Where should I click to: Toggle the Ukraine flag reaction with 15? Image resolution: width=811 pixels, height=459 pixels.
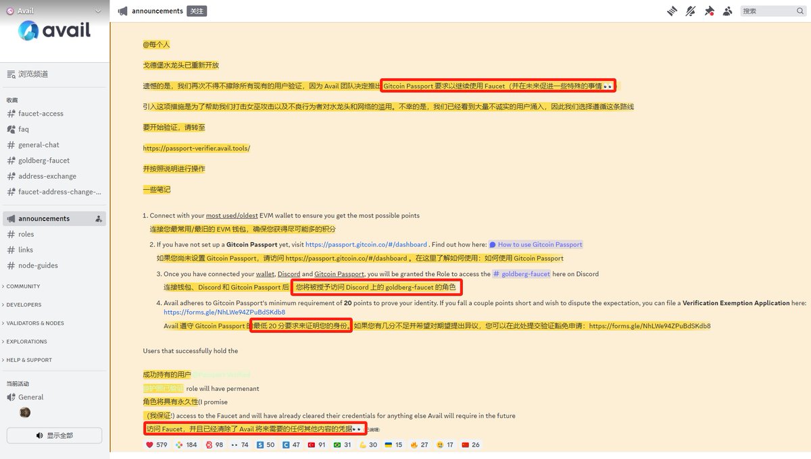(x=395, y=445)
